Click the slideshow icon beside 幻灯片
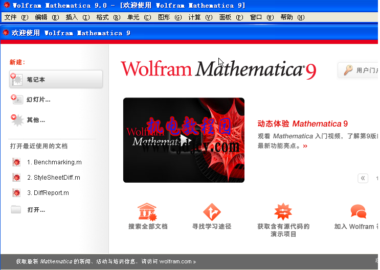The image size is (380, 270). tap(17, 100)
